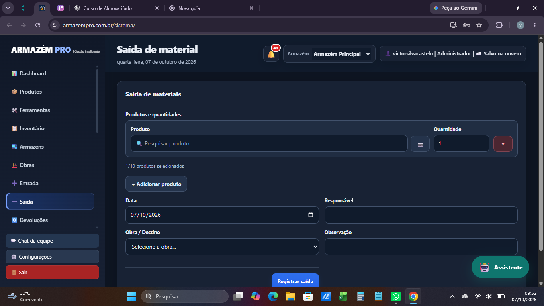Viewport: 544px width, 306px height.
Task: Open the Selecione a obra dropdown
Action: coord(222,247)
